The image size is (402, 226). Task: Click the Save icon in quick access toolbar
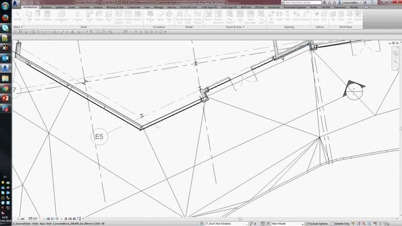[x=21, y=32]
